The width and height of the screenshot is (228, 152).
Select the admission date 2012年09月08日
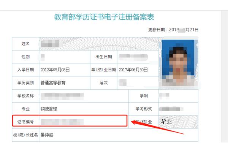(x=55, y=70)
